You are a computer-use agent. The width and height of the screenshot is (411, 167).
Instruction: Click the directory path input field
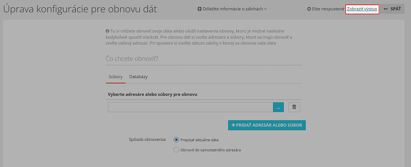point(191,107)
